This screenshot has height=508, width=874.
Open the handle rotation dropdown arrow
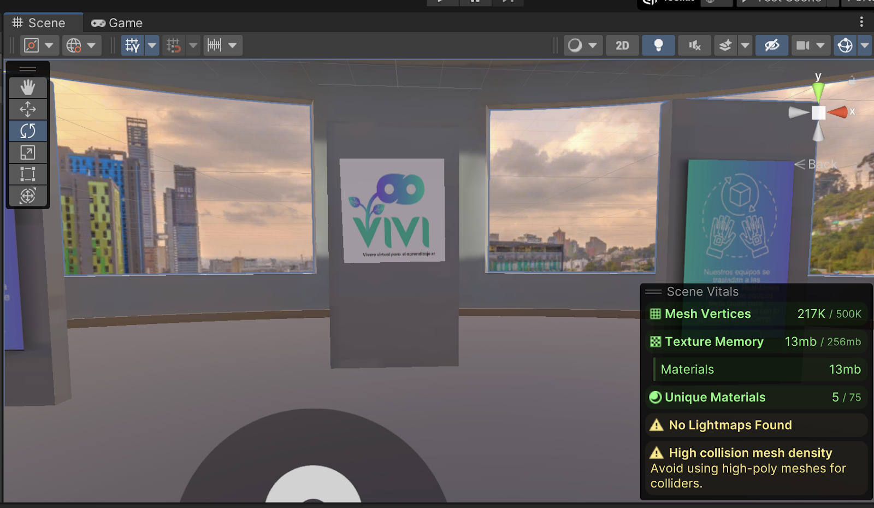(x=91, y=45)
